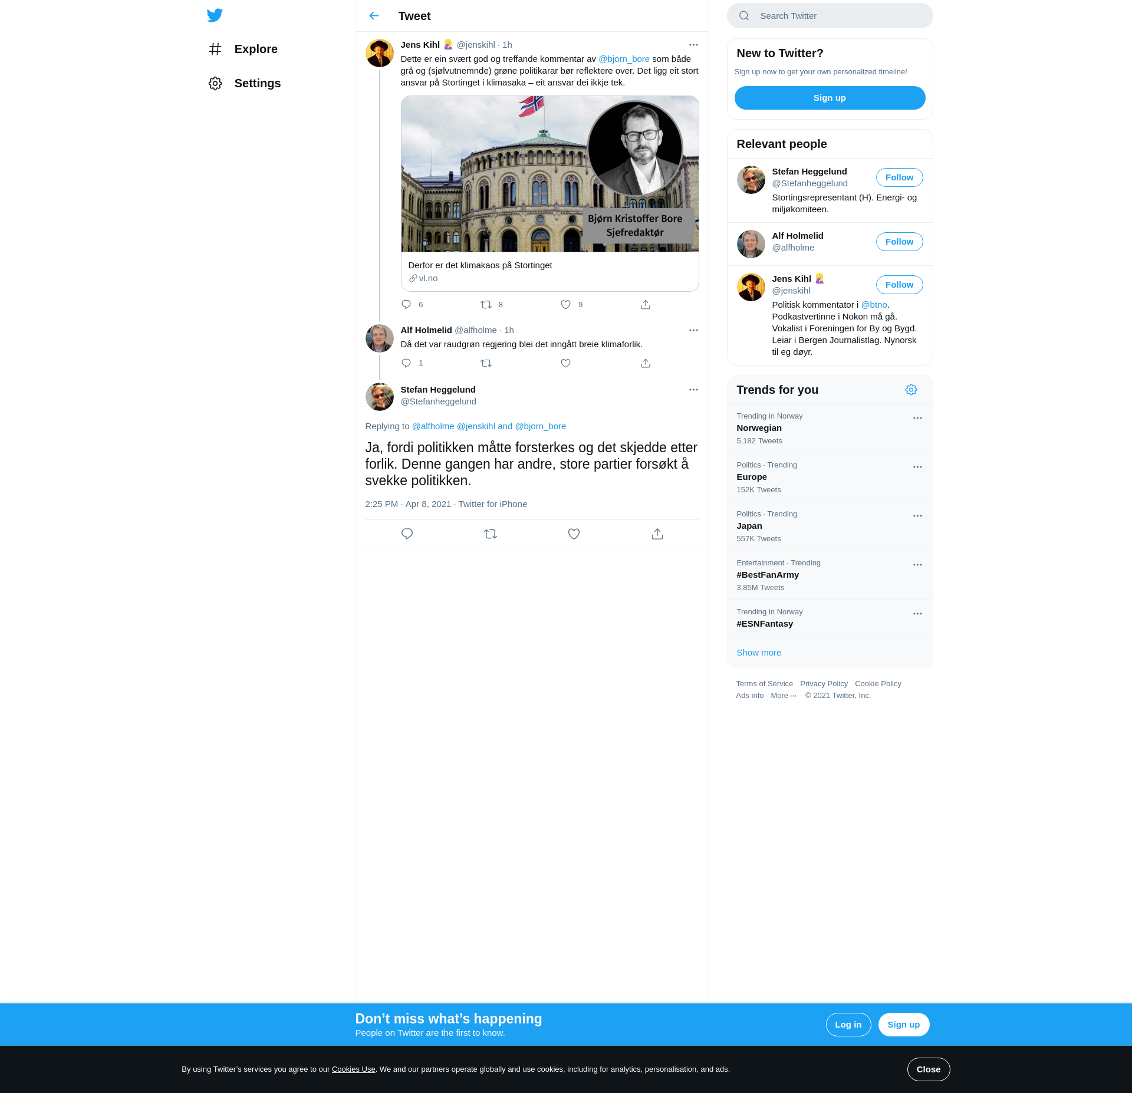
Task: Click the Search Twitter field
Action: pyautogui.click(x=830, y=16)
